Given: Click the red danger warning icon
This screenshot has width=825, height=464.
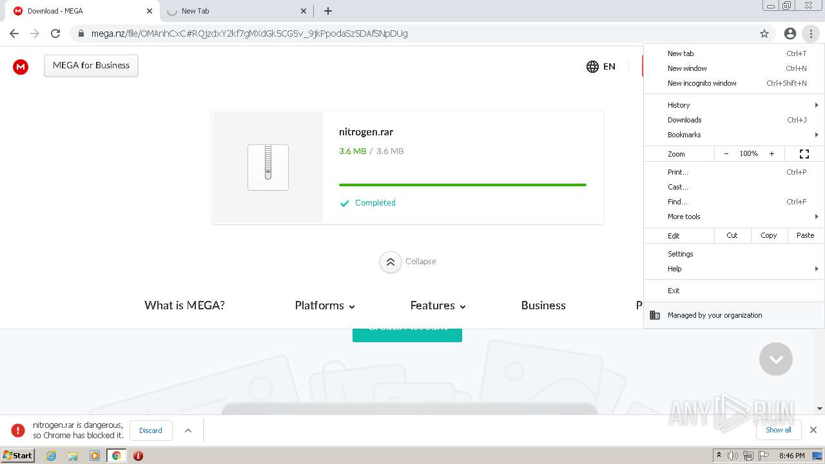Looking at the screenshot, I should coord(18,430).
